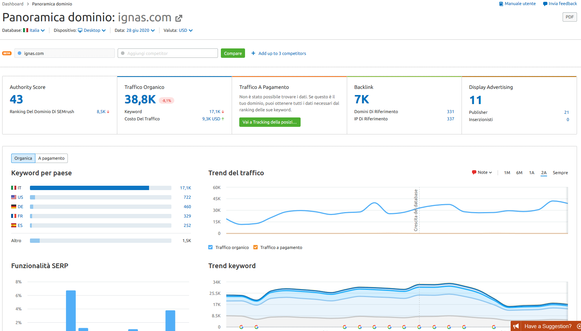Viewport: 581px width, 331px height.
Task: Click Authority Score value 43
Action: coord(16,99)
